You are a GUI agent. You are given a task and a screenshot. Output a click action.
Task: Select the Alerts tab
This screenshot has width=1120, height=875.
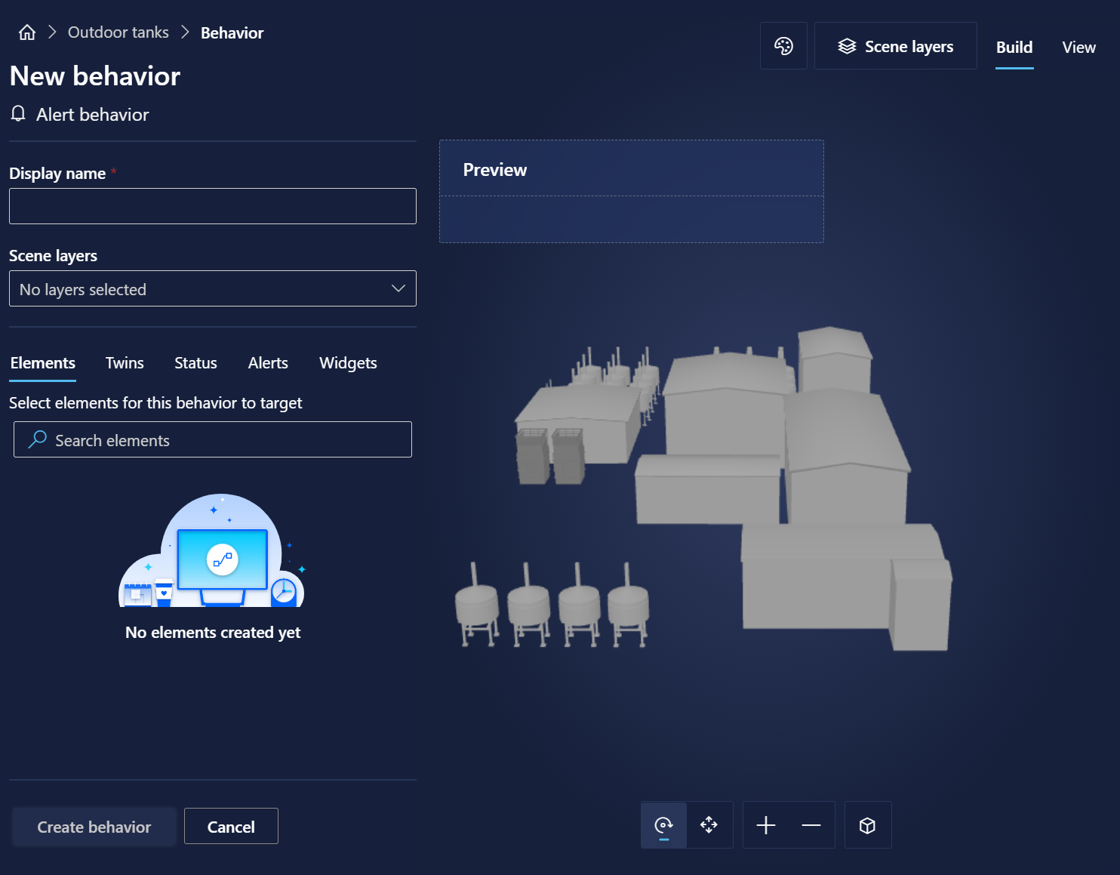[268, 363]
